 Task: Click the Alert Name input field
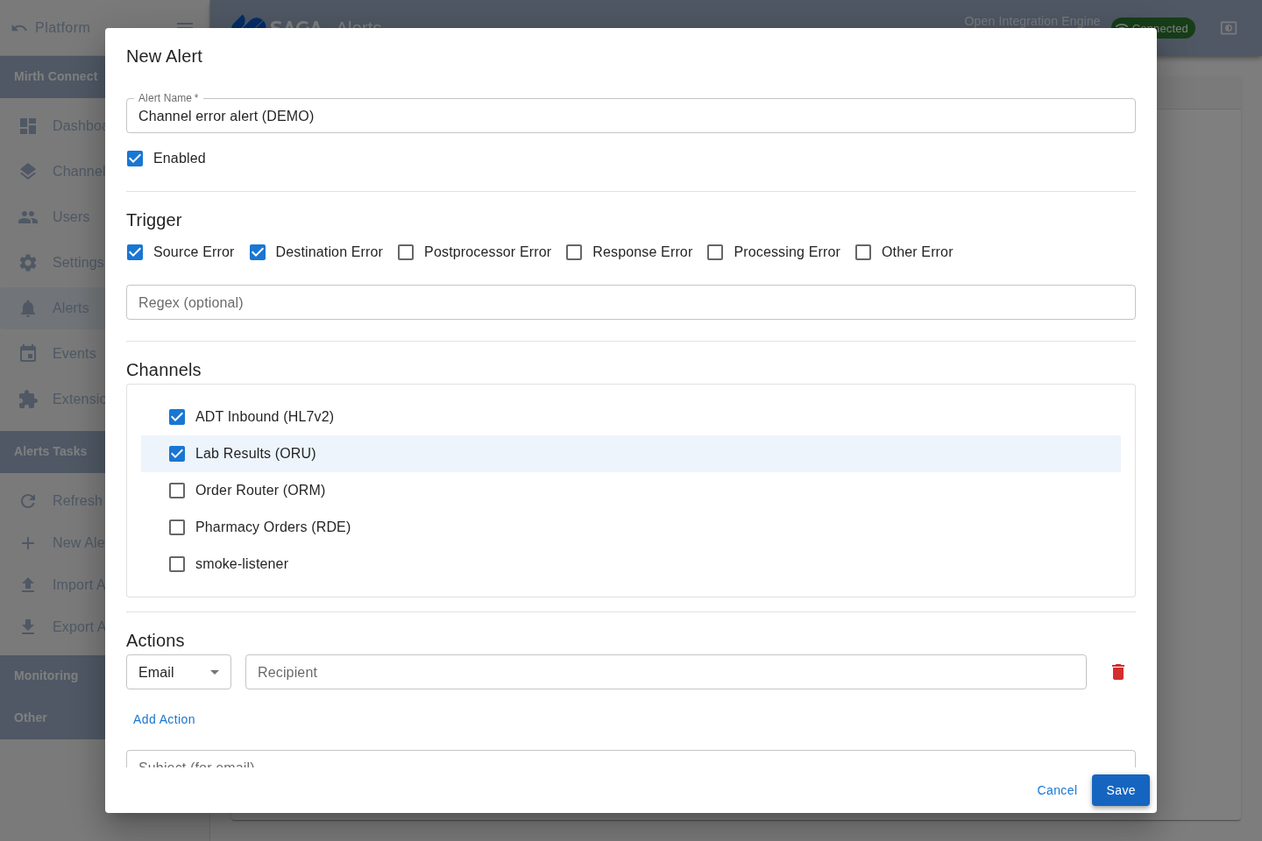(631, 116)
